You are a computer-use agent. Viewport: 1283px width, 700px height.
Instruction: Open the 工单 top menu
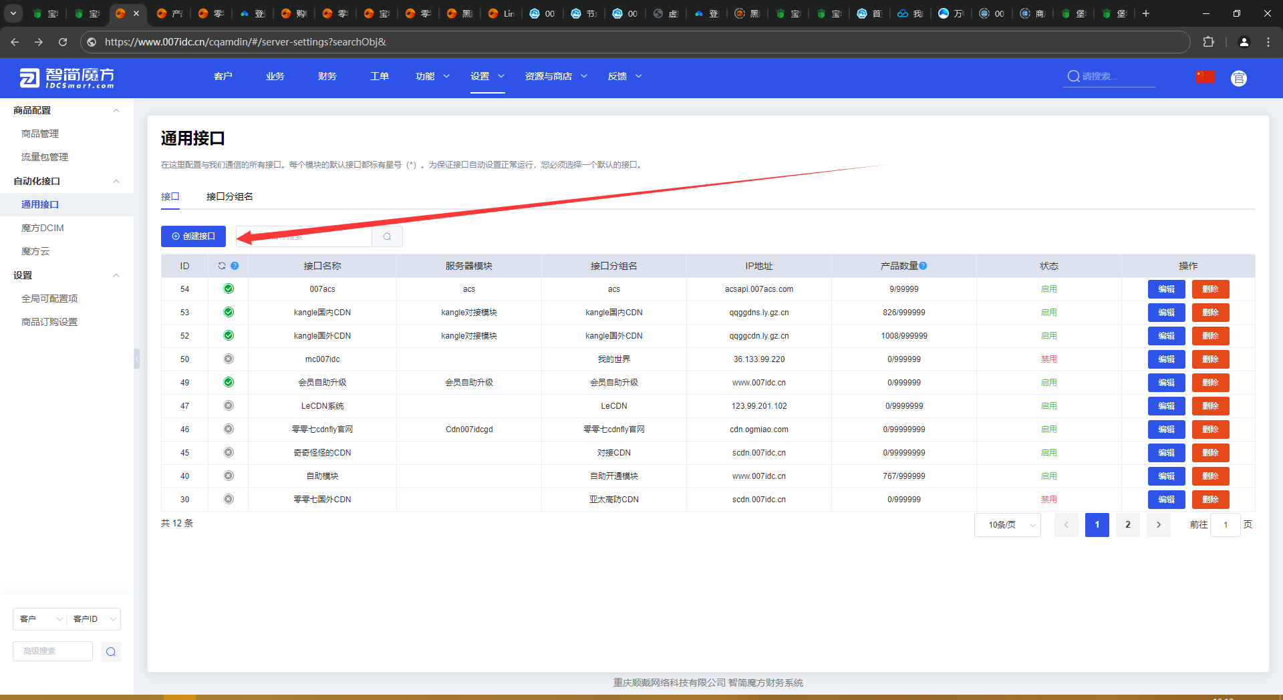pos(380,76)
